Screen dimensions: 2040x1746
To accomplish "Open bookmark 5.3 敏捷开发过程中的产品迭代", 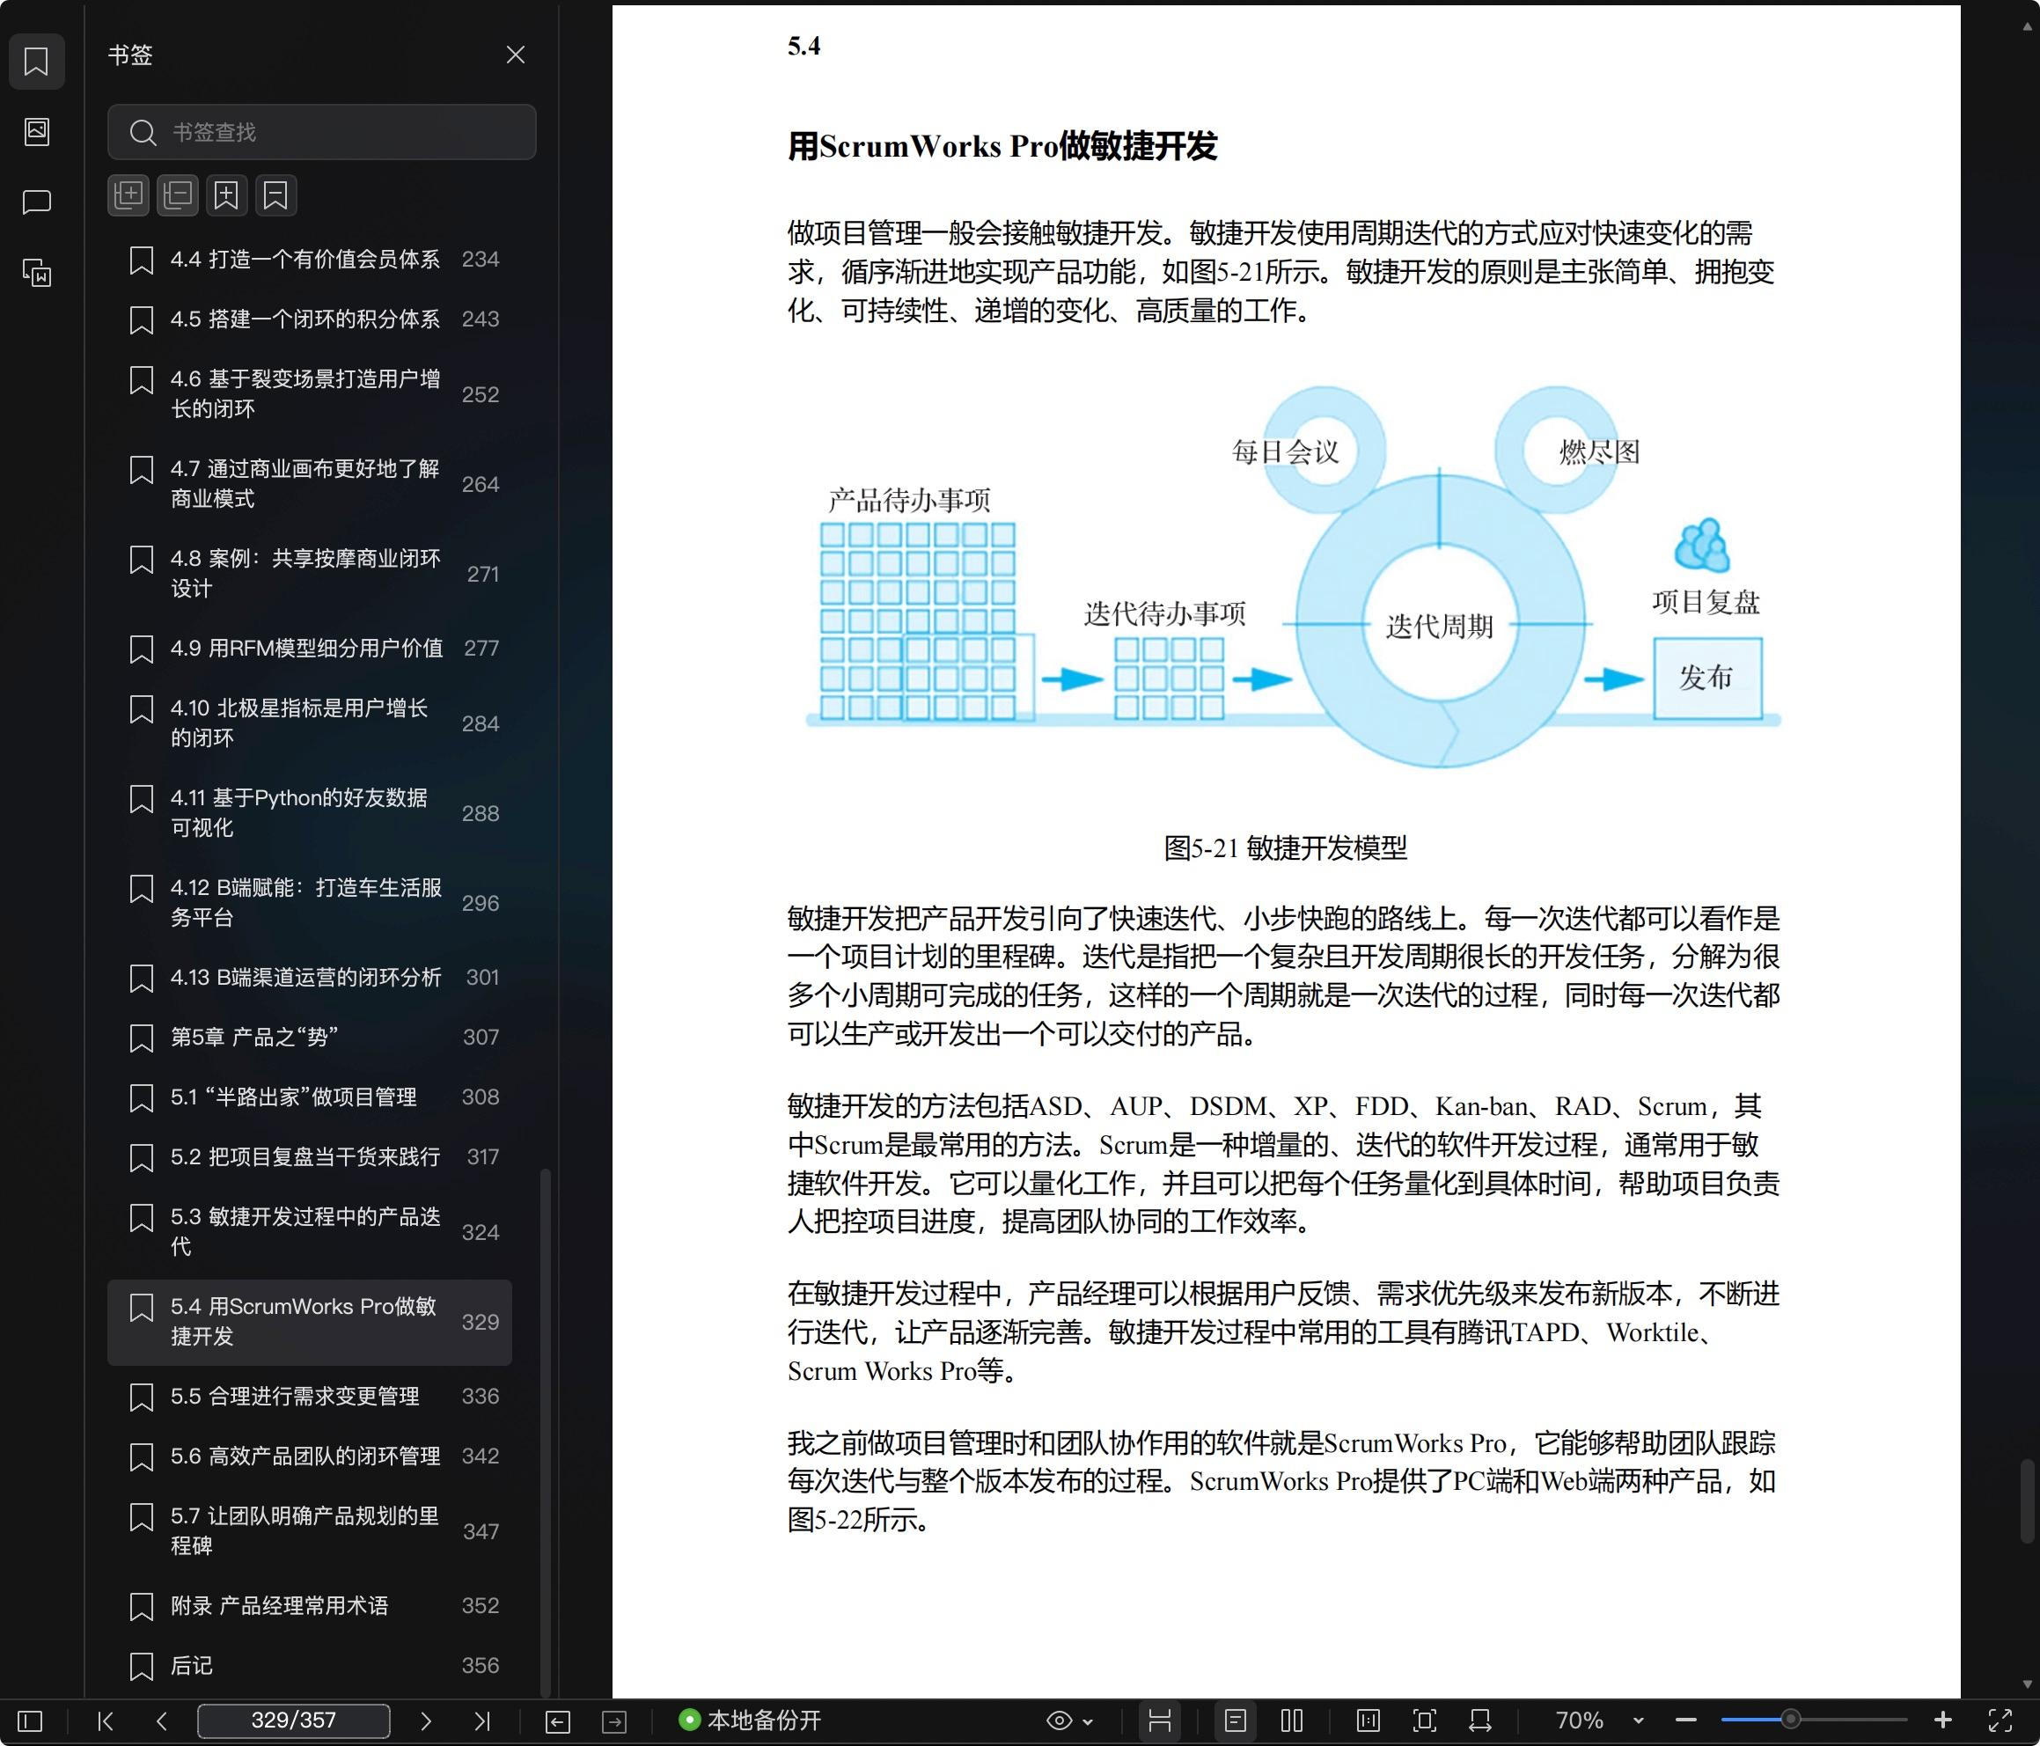I will point(310,1231).
